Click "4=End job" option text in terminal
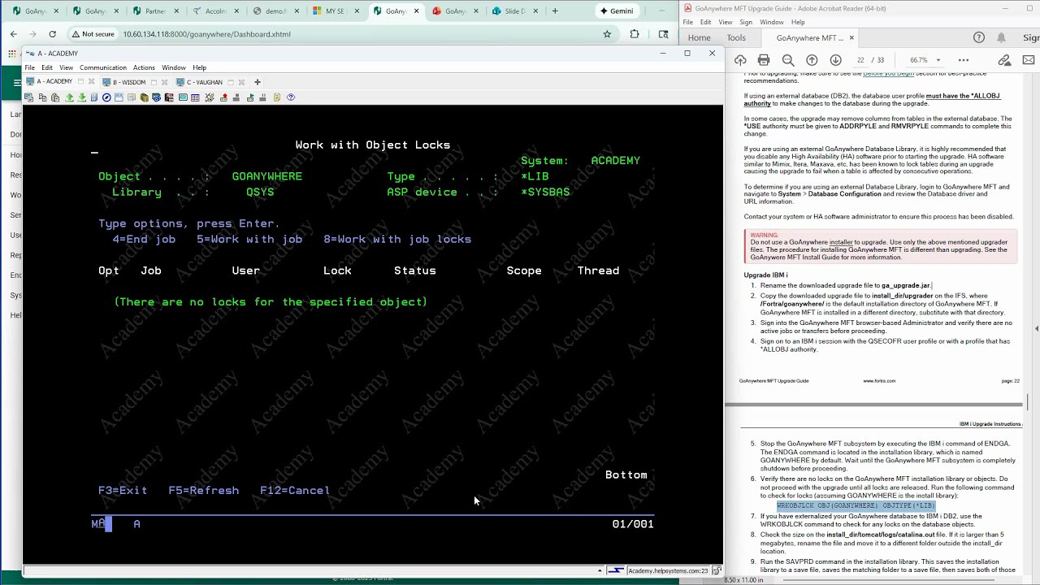The image size is (1040, 585). tap(144, 239)
